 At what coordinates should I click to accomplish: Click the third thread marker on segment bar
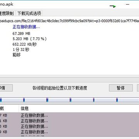[47, 100]
